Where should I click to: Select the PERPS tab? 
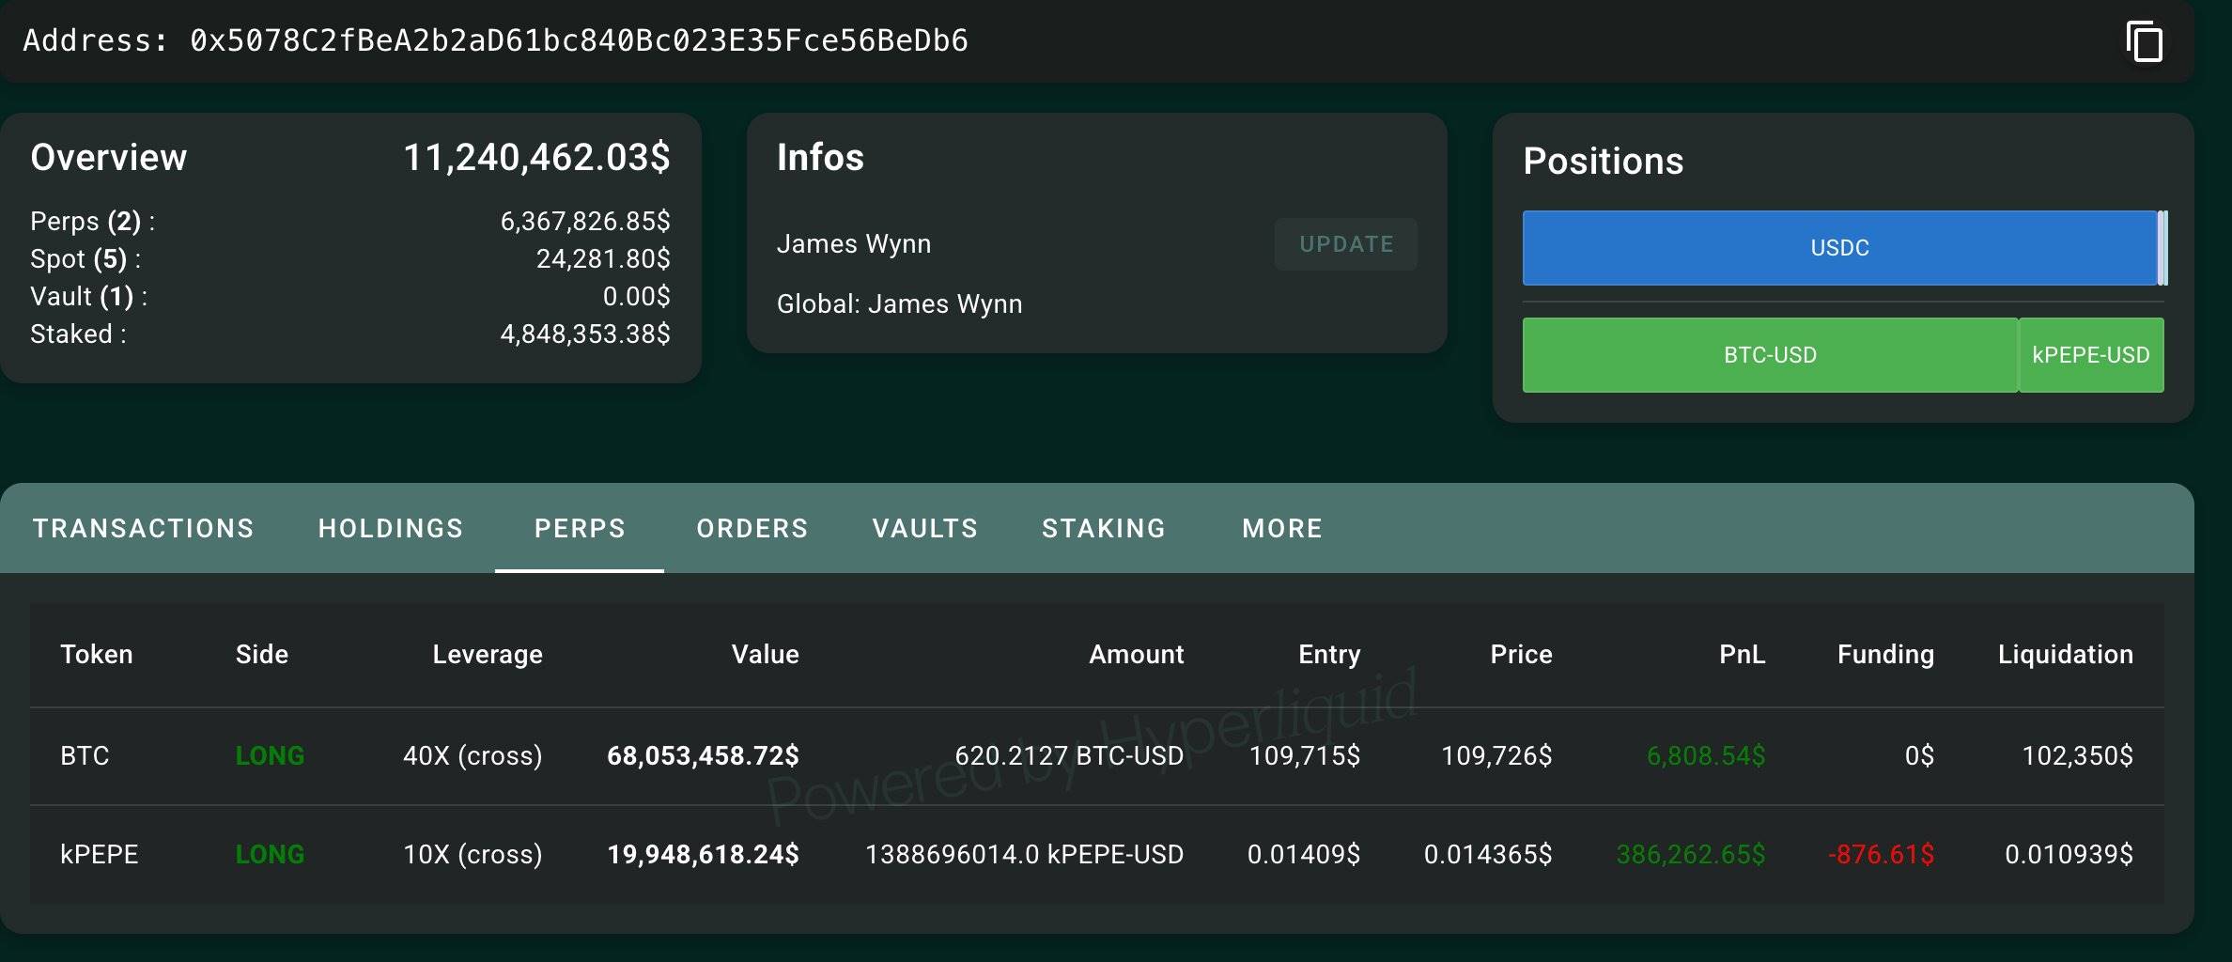pyautogui.click(x=580, y=528)
